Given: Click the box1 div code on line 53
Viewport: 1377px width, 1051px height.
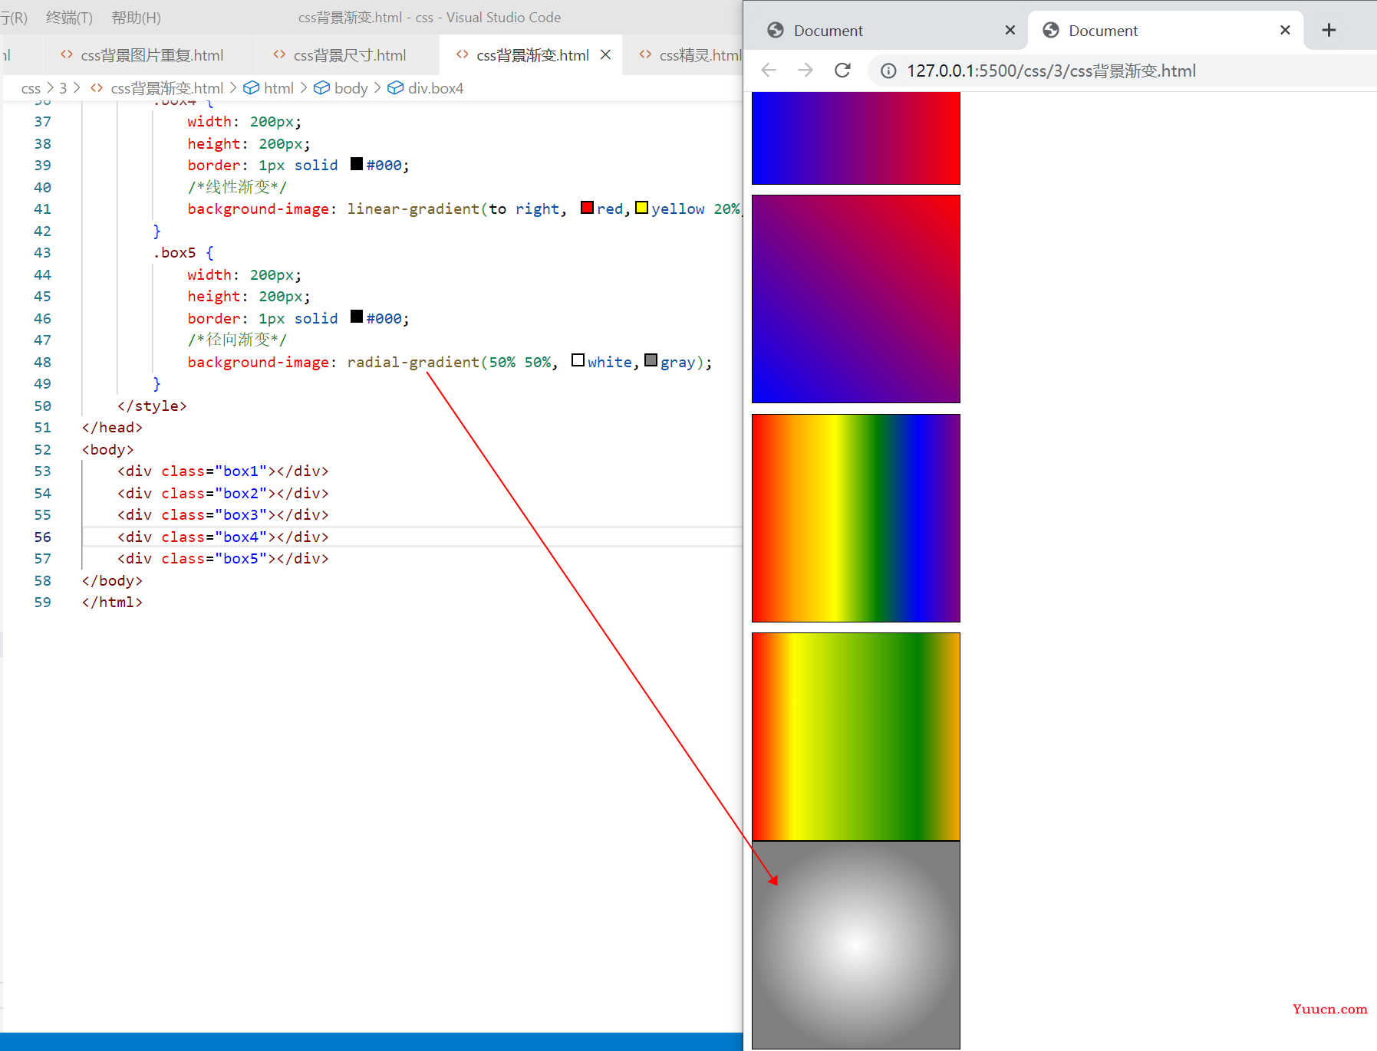Looking at the screenshot, I should point(222,471).
